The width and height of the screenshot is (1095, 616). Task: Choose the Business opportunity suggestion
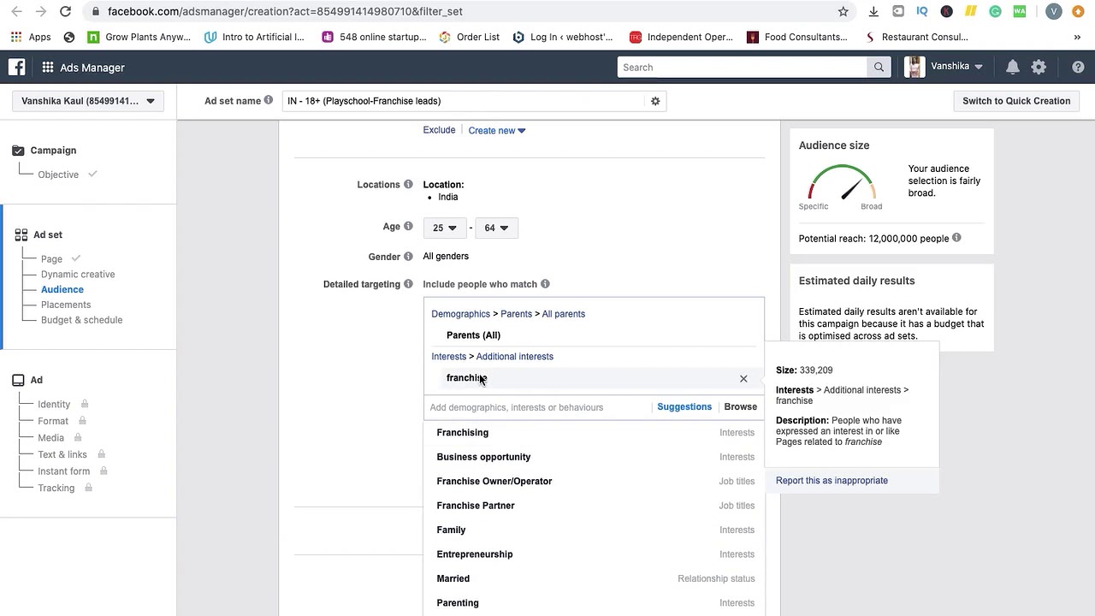pyautogui.click(x=594, y=457)
